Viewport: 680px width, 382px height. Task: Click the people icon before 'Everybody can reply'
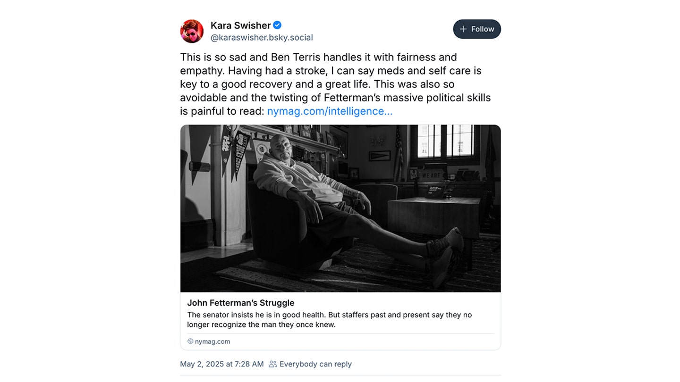(273, 364)
